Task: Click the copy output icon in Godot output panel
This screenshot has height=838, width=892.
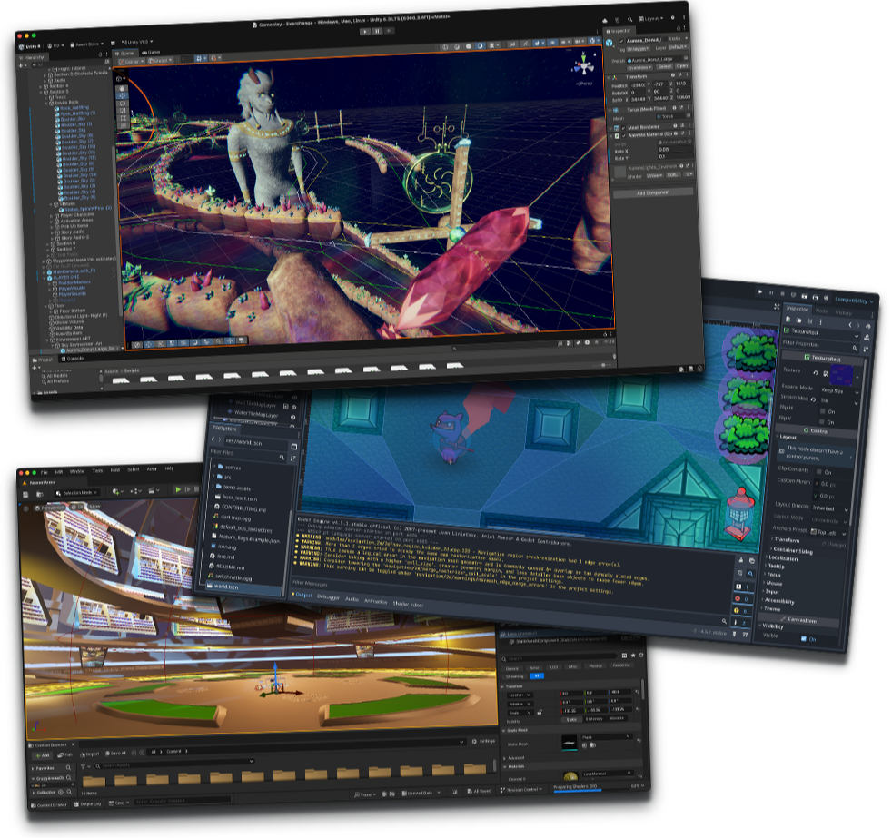Action: 751,560
